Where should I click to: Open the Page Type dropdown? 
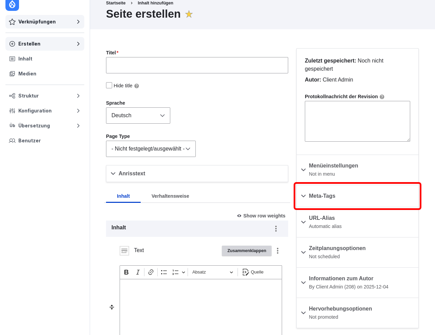[151, 149]
